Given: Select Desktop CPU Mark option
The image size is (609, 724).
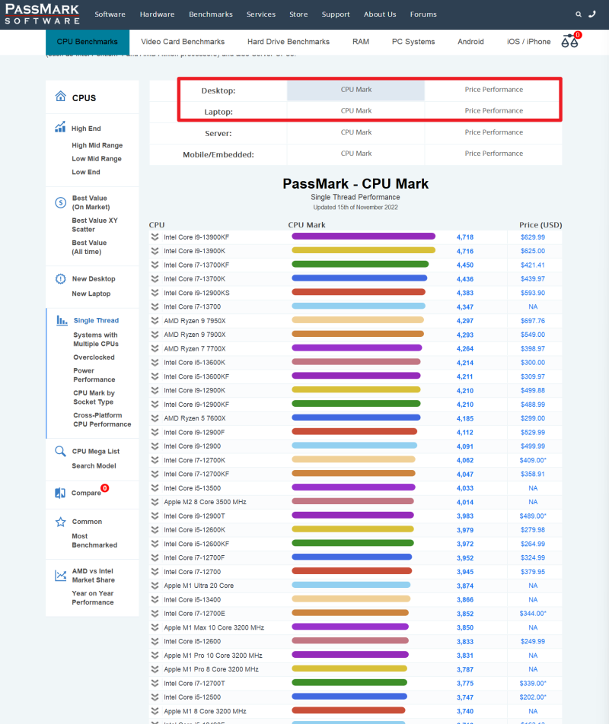Looking at the screenshot, I should (356, 90).
